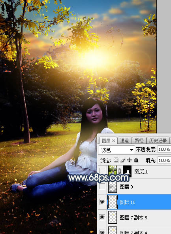The image size is (171, 234).
Task: Click the 图层 1 photo thumbnail
Action: pos(113,171)
